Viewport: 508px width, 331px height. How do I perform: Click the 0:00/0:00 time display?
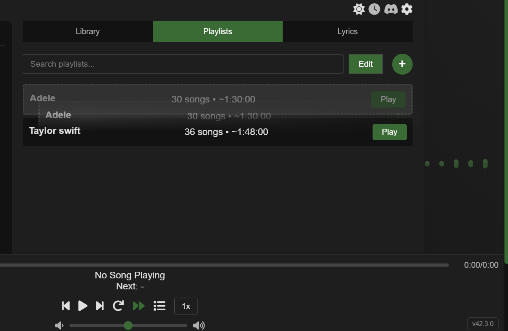click(x=481, y=265)
